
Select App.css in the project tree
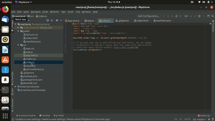coord(30,48)
